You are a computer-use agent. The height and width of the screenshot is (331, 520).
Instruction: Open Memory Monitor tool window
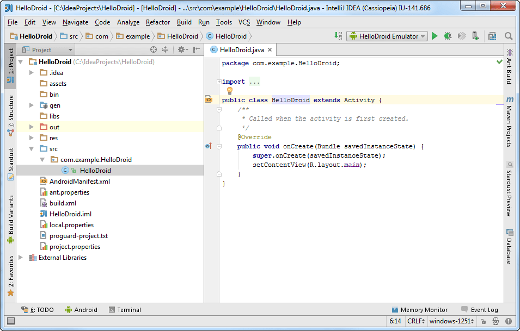click(x=419, y=310)
